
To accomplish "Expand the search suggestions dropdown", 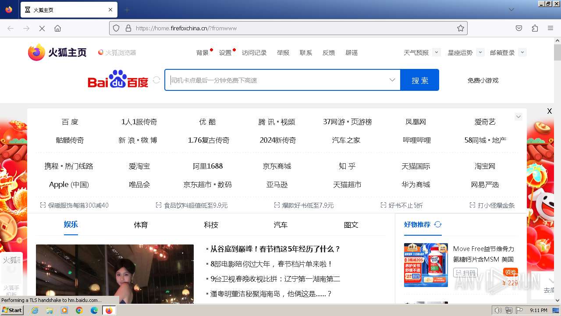I will [x=392, y=80].
